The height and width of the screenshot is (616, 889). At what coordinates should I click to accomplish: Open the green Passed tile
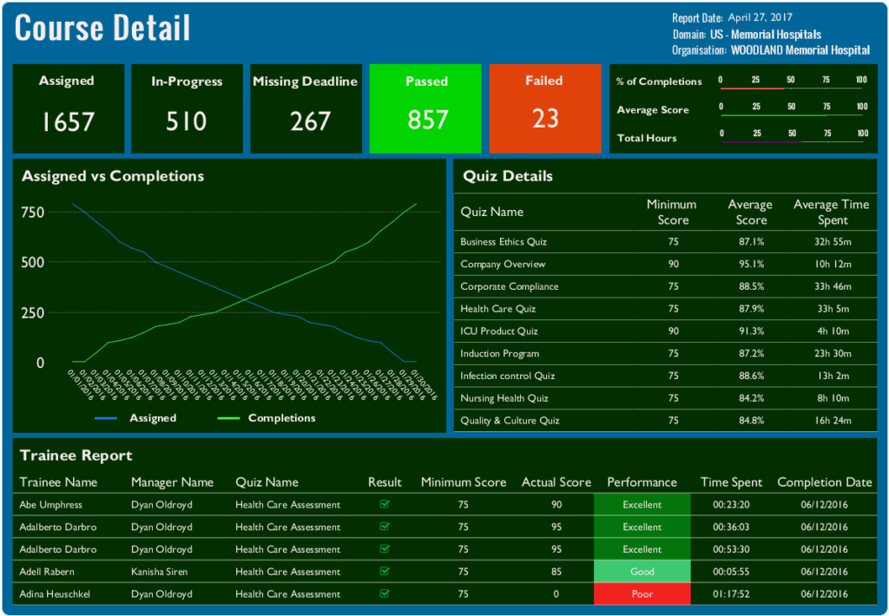(426, 108)
